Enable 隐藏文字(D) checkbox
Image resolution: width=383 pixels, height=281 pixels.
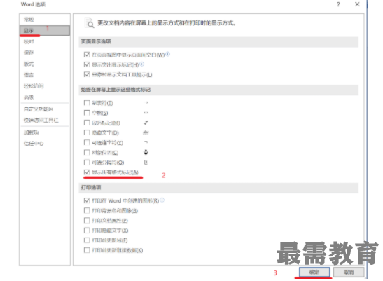(87, 132)
